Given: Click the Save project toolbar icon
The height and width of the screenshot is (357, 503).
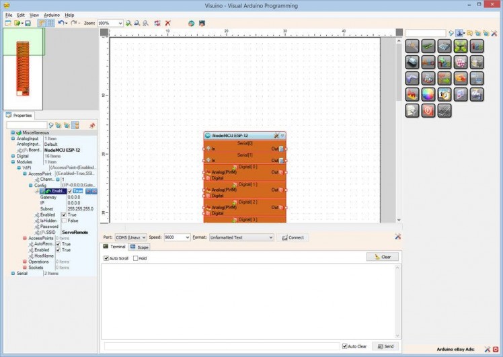Looking at the screenshot, I should coord(28,23).
